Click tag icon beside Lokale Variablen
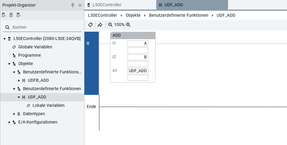Screen dimensions: 287x145 [28, 106]
